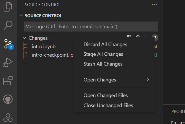This screenshot has height=124, width=185.
Task: Open the Explorer view in activity bar
Action: [x=8, y=7]
